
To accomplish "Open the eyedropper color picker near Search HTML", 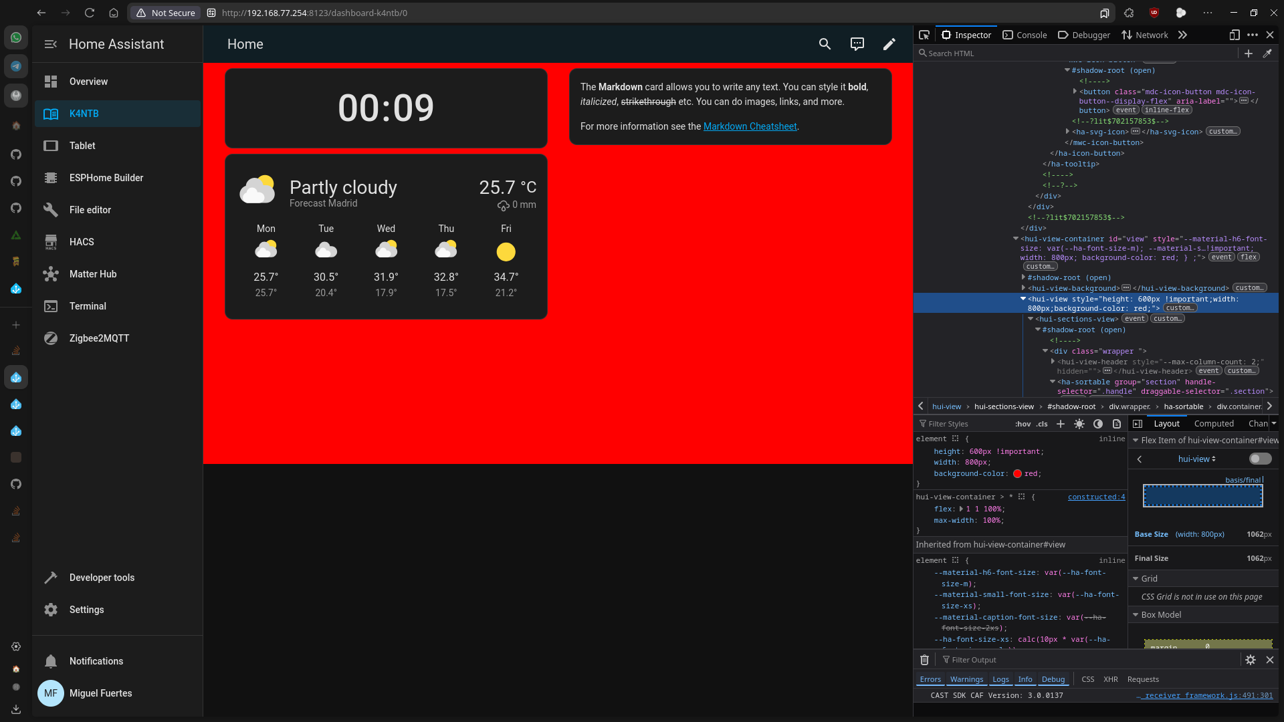I will (x=1268, y=53).
